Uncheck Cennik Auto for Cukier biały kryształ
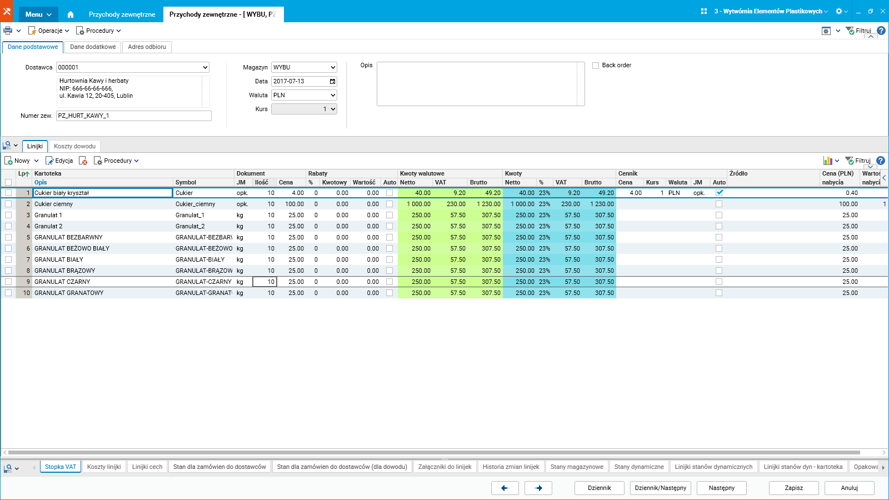The image size is (889, 500). [x=720, y=193]
